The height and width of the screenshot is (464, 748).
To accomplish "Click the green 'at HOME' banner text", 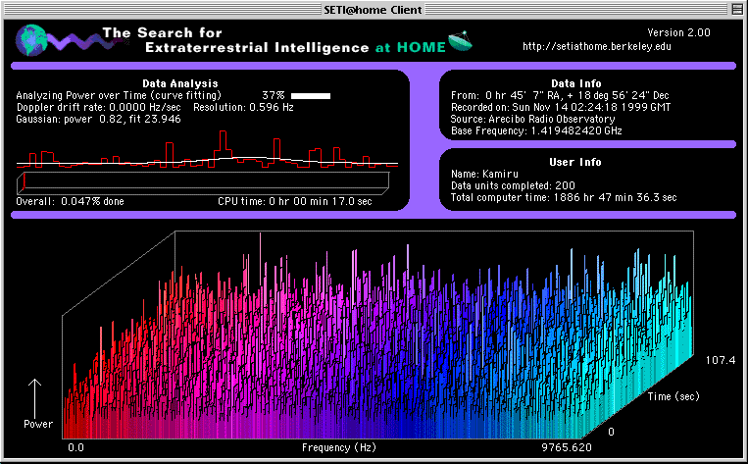I will [x=411, y=48].
